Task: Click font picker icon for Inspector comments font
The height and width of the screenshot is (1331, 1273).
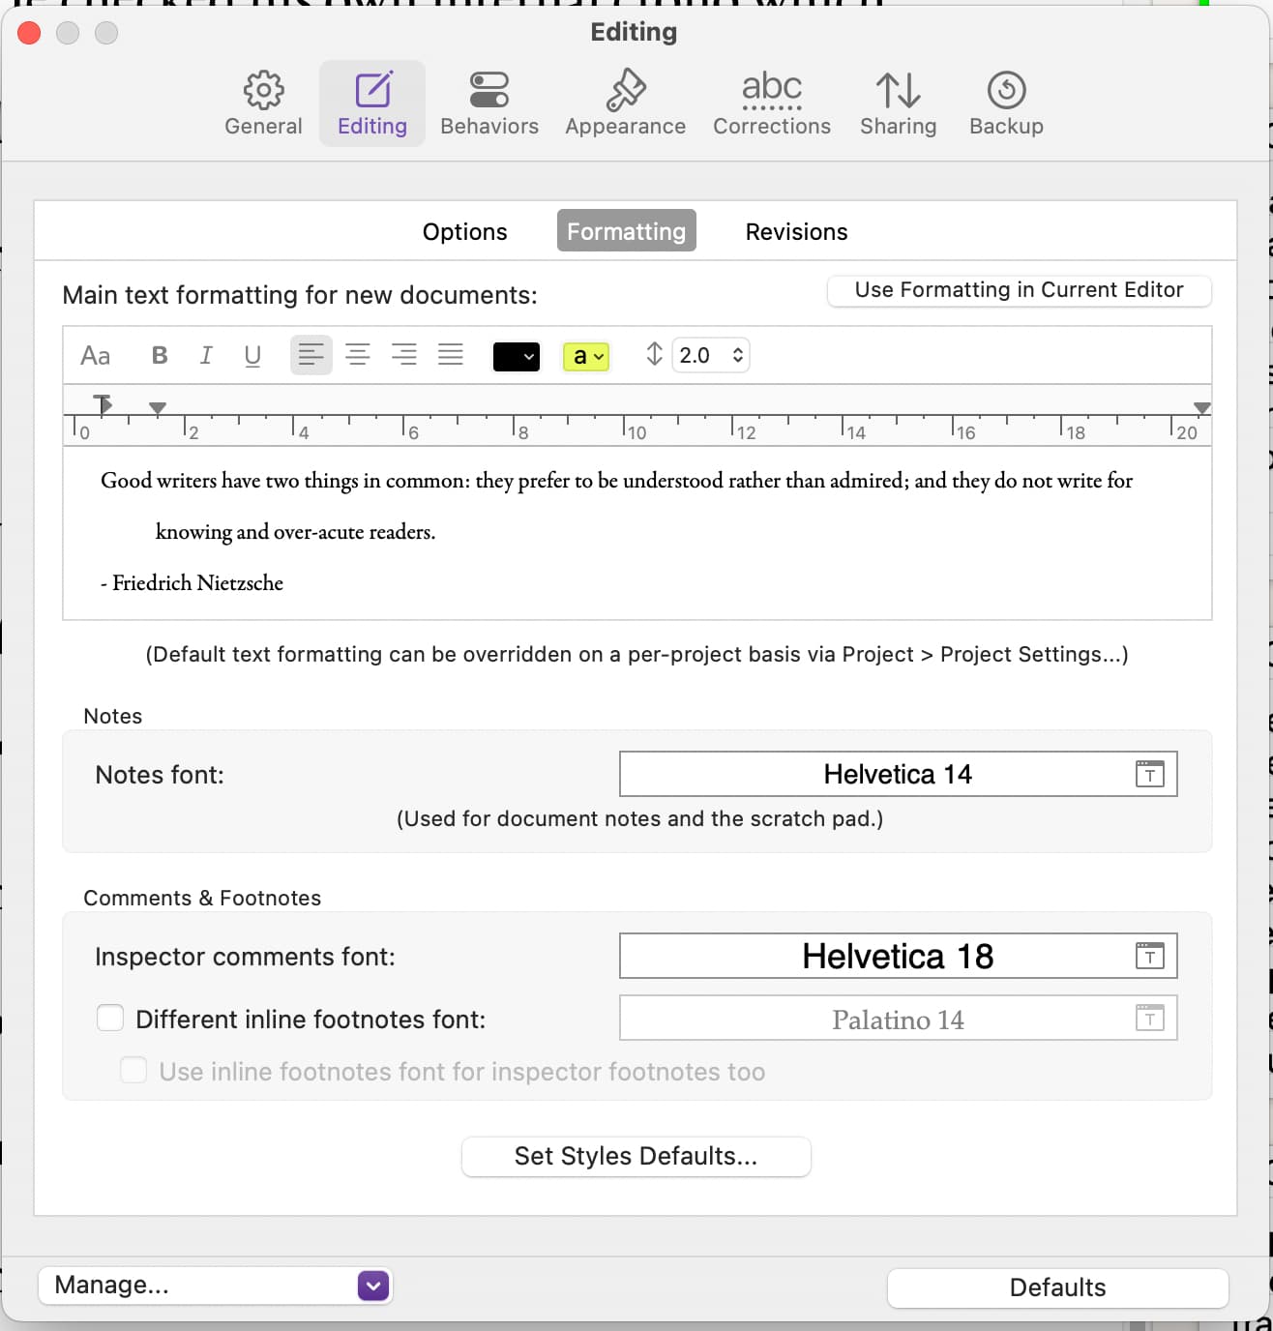Action: [x=1149, y=956]
